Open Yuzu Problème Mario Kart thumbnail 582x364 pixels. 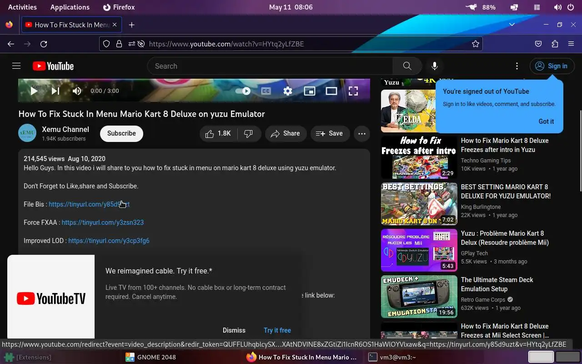tap(419, 250)
